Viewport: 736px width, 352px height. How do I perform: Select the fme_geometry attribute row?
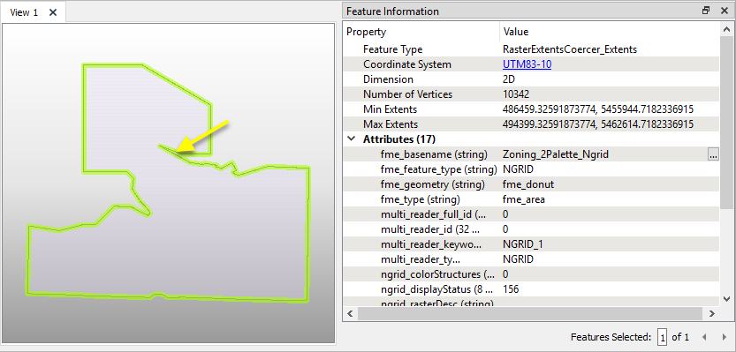click(x=531, y=184)
